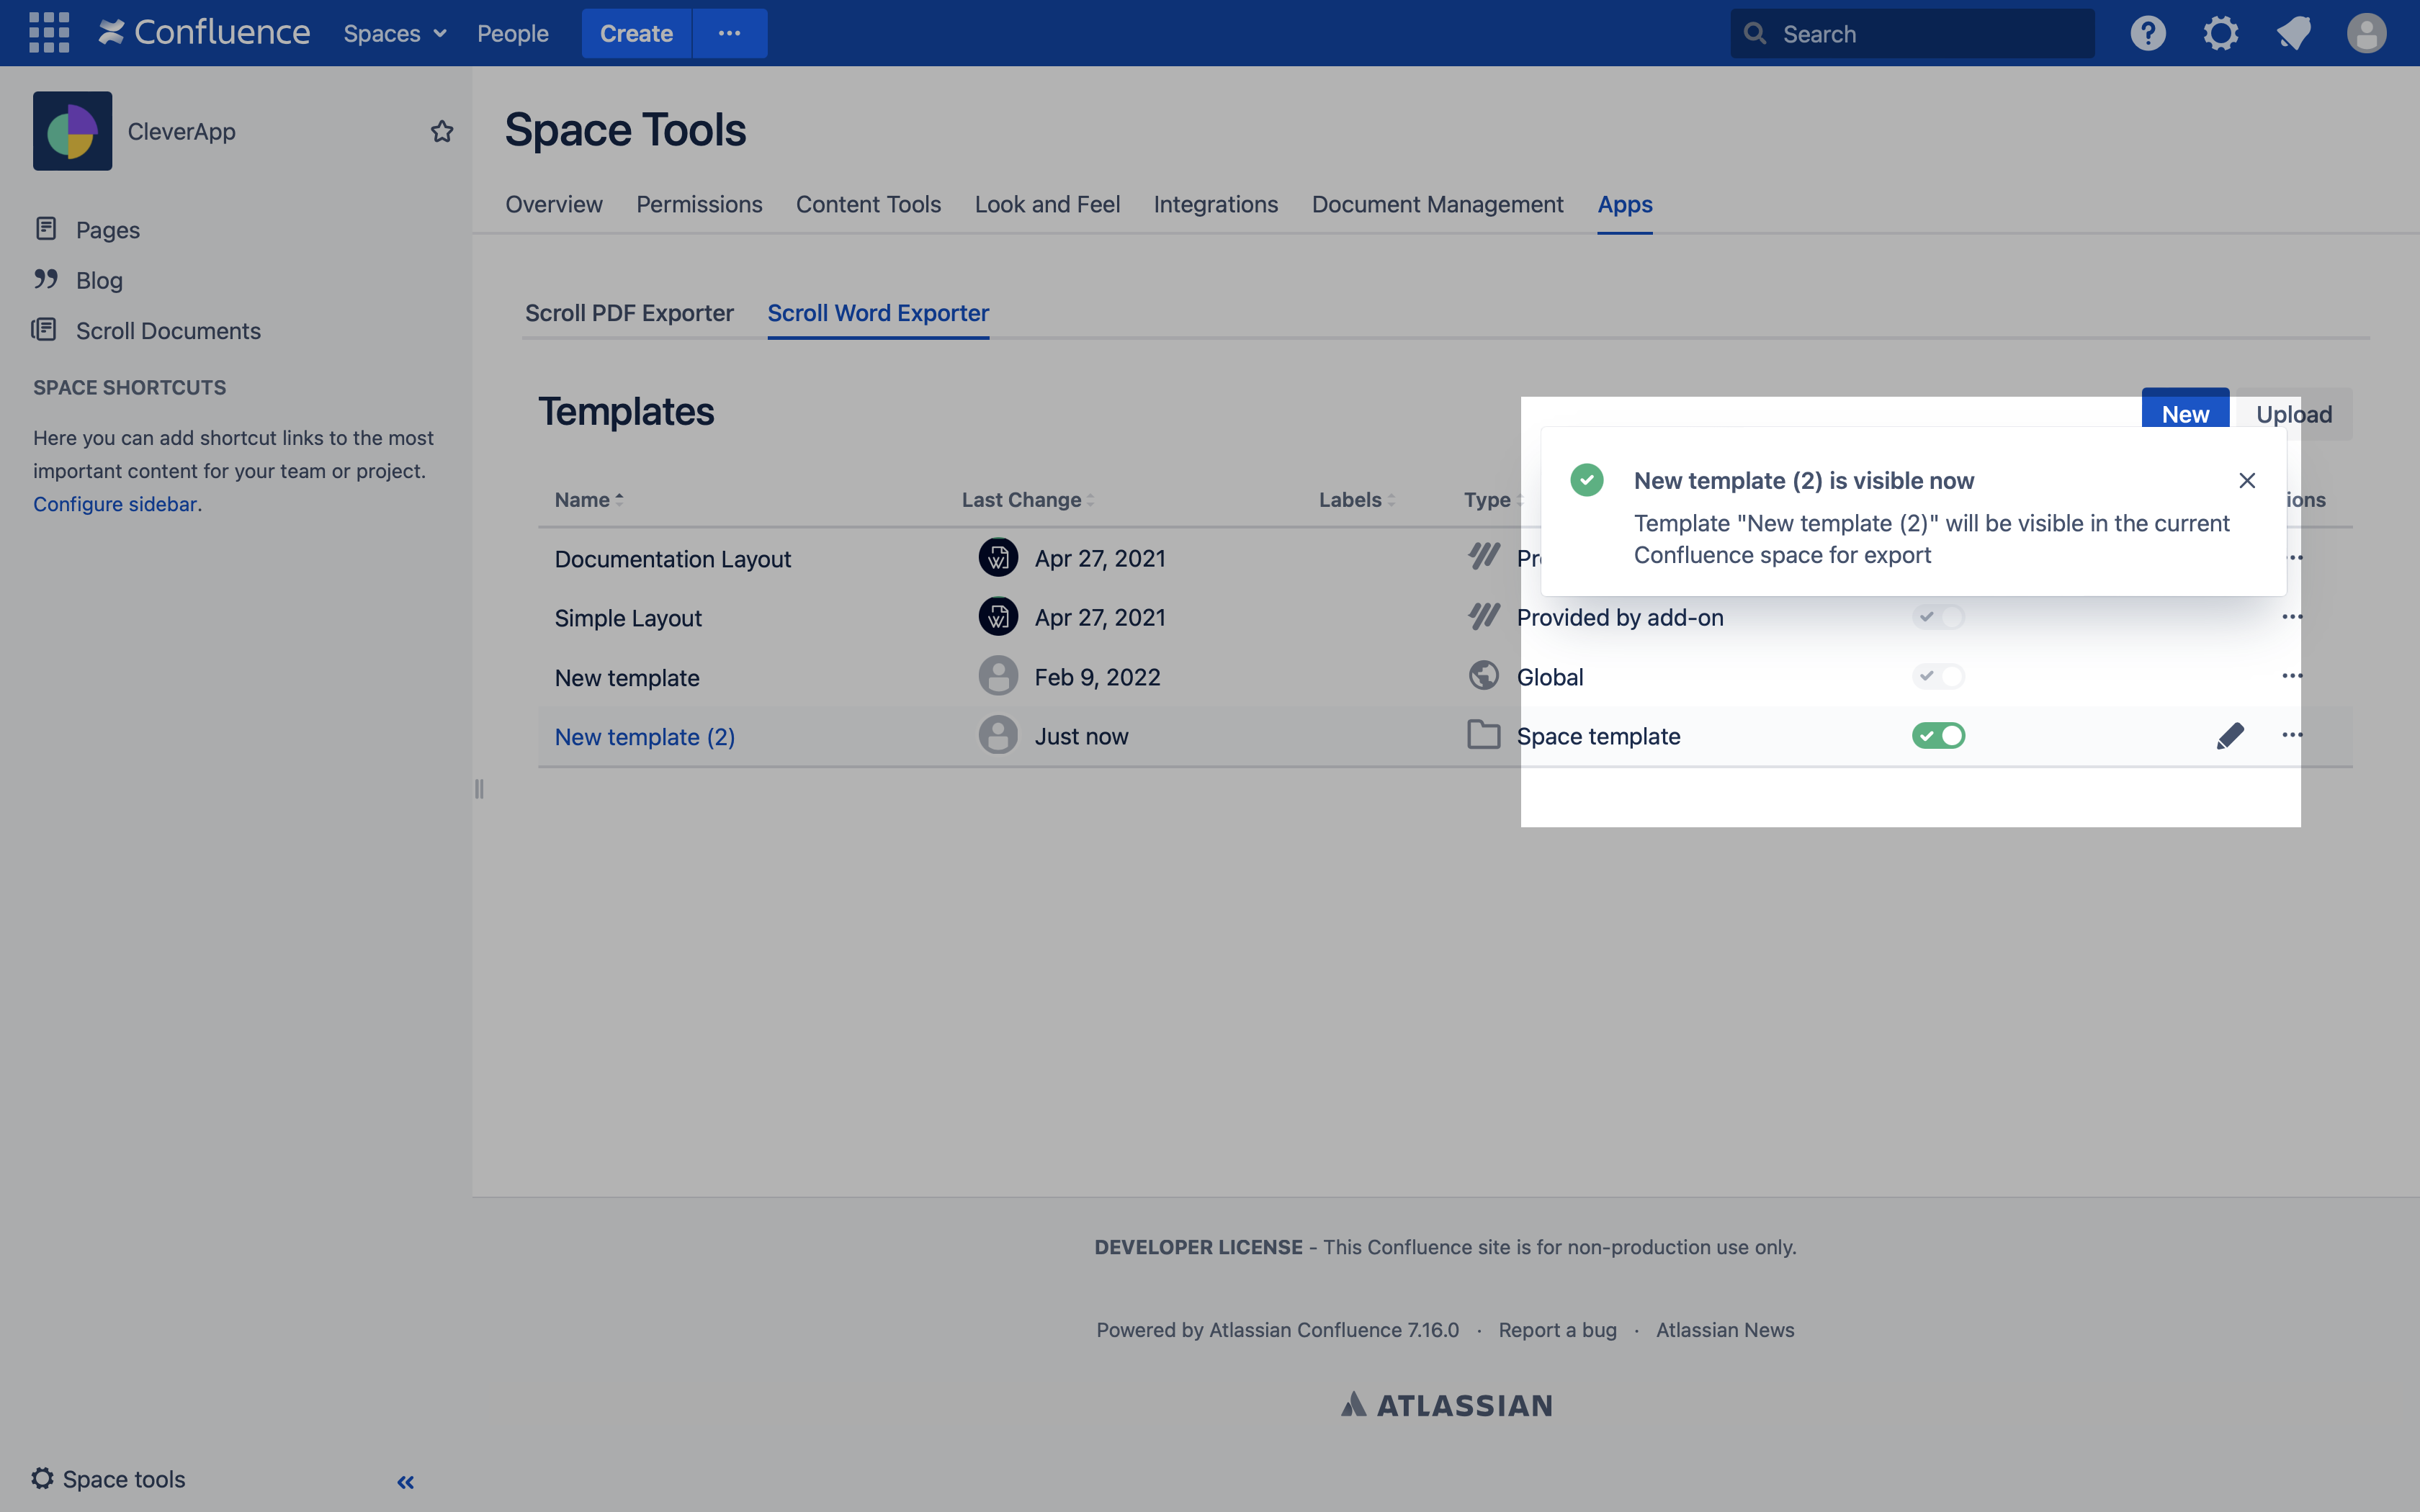Open the notifications icon in header

2293,33
